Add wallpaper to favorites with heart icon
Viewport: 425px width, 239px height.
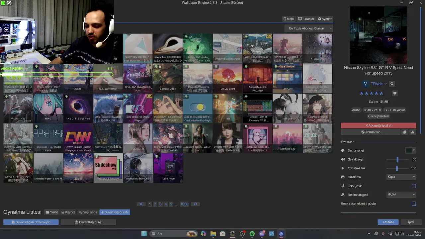pyautogui.click(x=395, y=93)
